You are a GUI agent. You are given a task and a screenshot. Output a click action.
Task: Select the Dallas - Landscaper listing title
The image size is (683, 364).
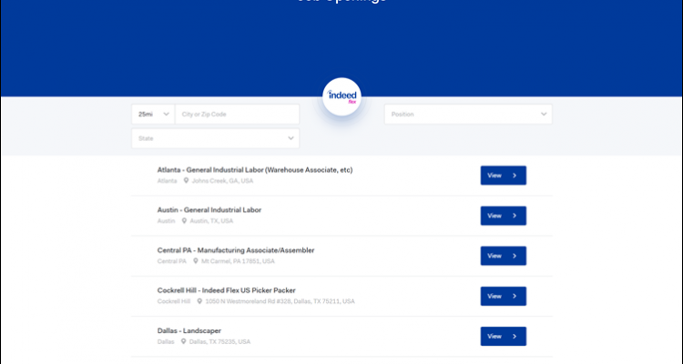click(189, 330)
